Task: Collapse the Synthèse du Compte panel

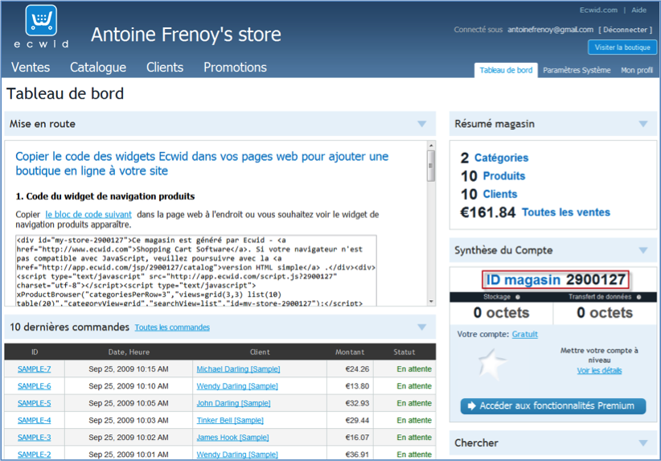Action: click(643, 250)
